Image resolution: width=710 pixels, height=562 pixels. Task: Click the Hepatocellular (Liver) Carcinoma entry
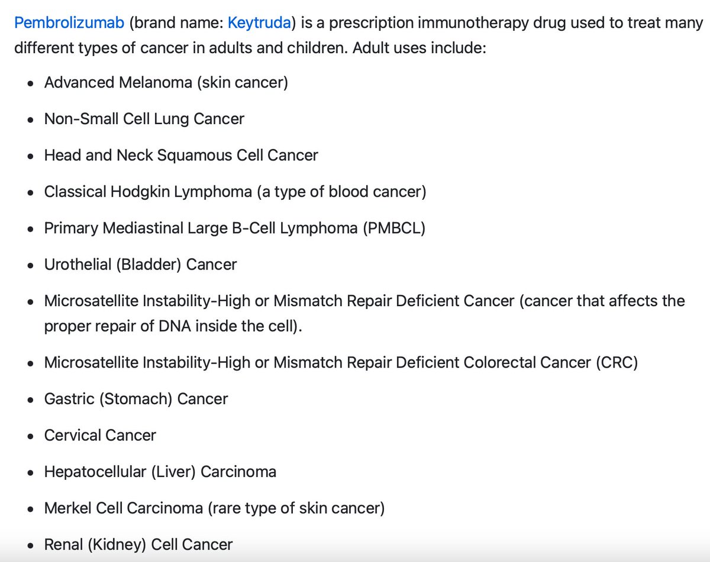point(160,472)
